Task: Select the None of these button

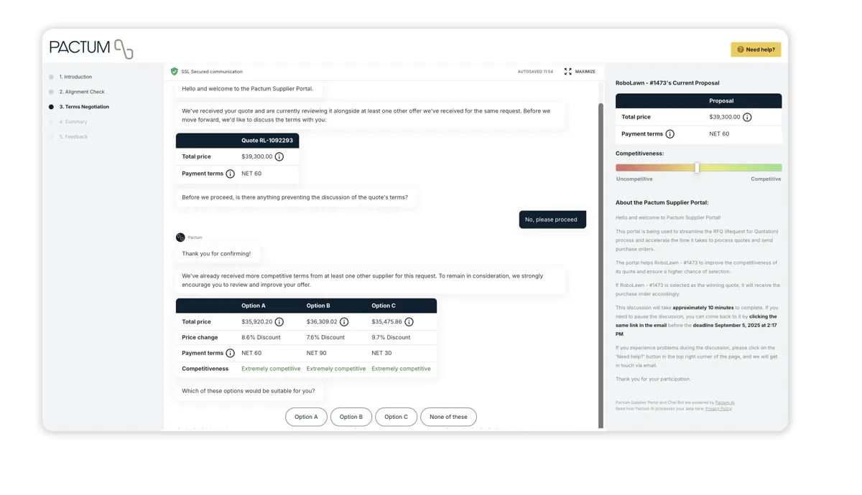Action: pos(448,417)
